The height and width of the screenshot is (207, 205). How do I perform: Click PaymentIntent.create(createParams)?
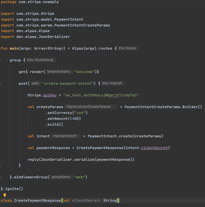click(125, 136)
